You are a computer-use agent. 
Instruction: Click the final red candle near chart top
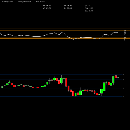click(x=116, y=77)
